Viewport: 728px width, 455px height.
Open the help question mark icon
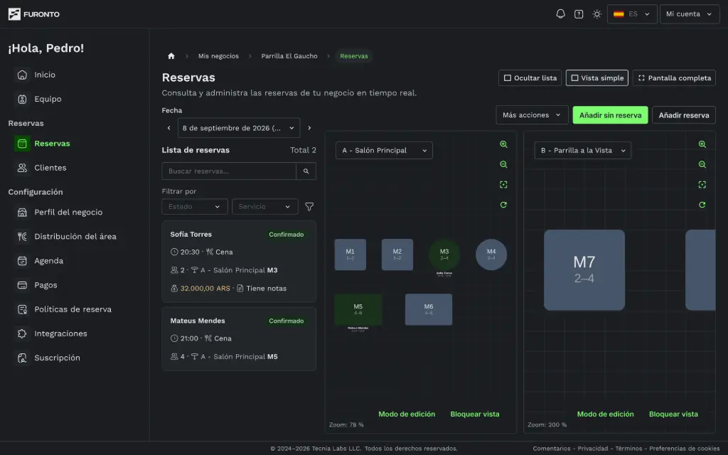(579, 14)
